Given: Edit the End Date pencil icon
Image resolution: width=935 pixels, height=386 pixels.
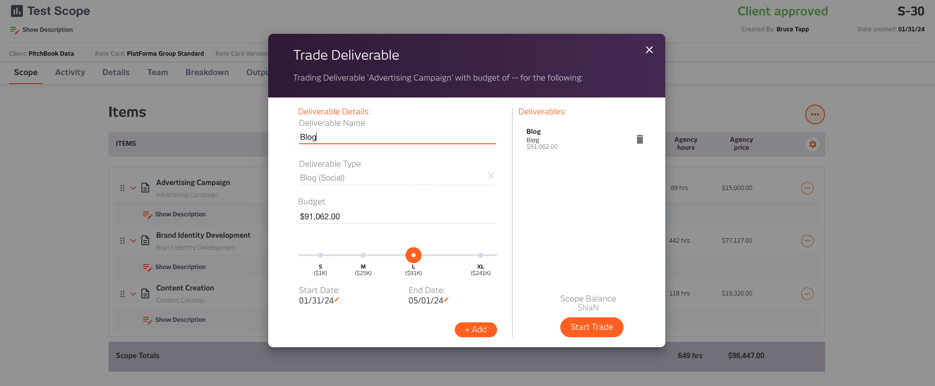Looking at the screenshot, I should pos(446,299).
